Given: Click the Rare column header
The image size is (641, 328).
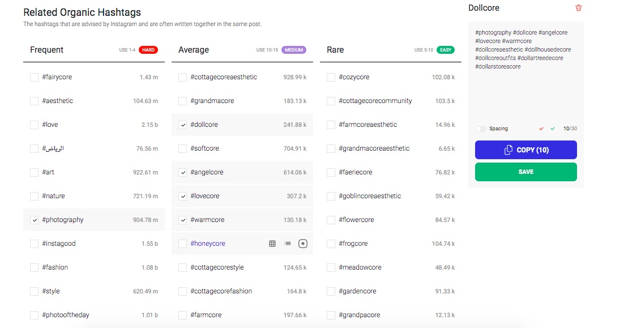Looking at the screenshot, I should coord(335,50).
